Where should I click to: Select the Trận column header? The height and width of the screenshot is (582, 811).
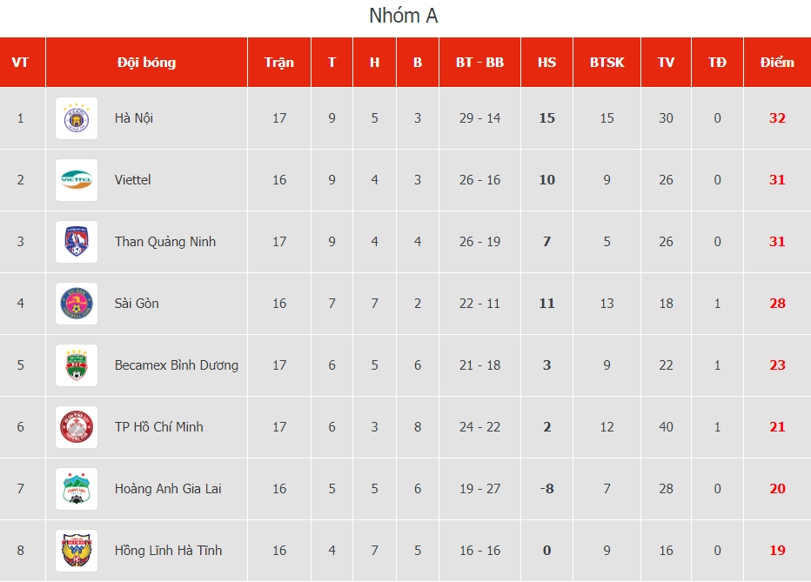(279, 62)
